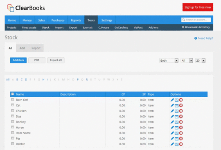The image size is (221, 150).
Task: Check the Chicken row checkbox
Action: [13, 110]
